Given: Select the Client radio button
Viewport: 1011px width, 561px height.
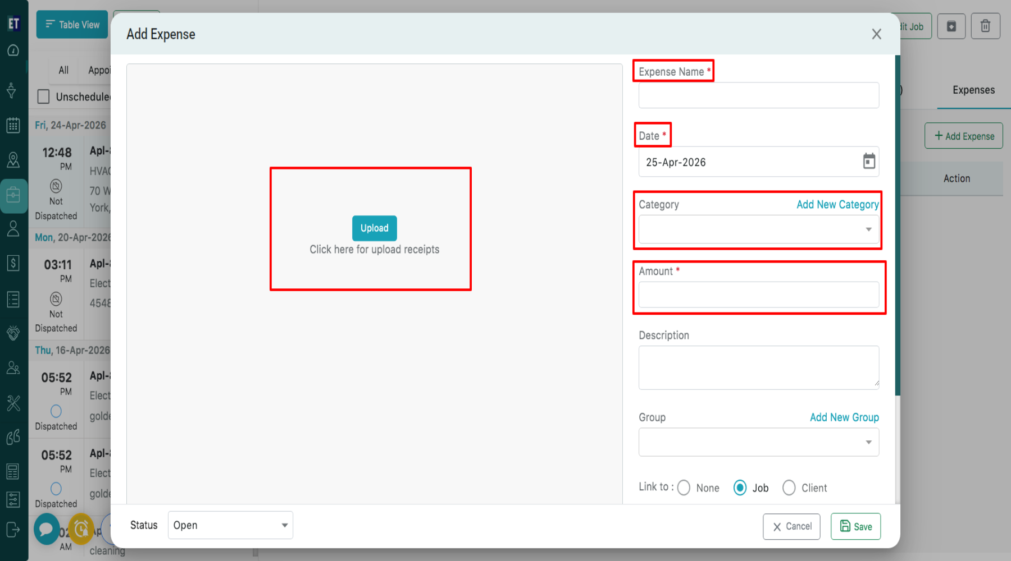Looking at the screenshot, I should [789, 488].
